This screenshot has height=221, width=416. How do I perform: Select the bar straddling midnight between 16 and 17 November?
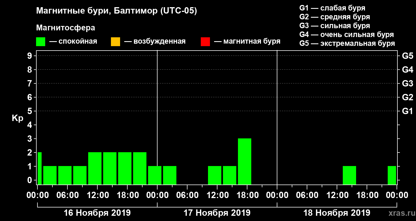pyautogui.click(x=155, y=175)
